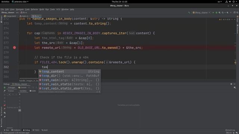
Task: Select the Frames sub-tab
Action: [x=11, y=91]
